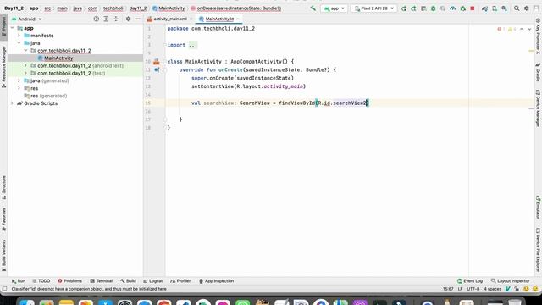Click Collapse All in project panel
Screen dimensions: 542x305
116,19
